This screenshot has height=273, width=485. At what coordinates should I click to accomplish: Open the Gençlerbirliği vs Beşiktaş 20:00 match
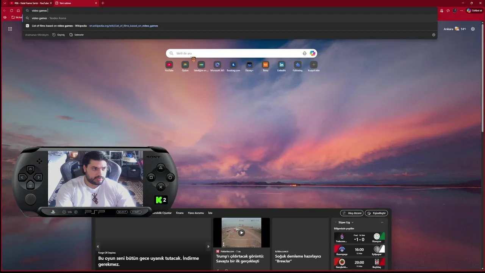(x=359, y=263)
